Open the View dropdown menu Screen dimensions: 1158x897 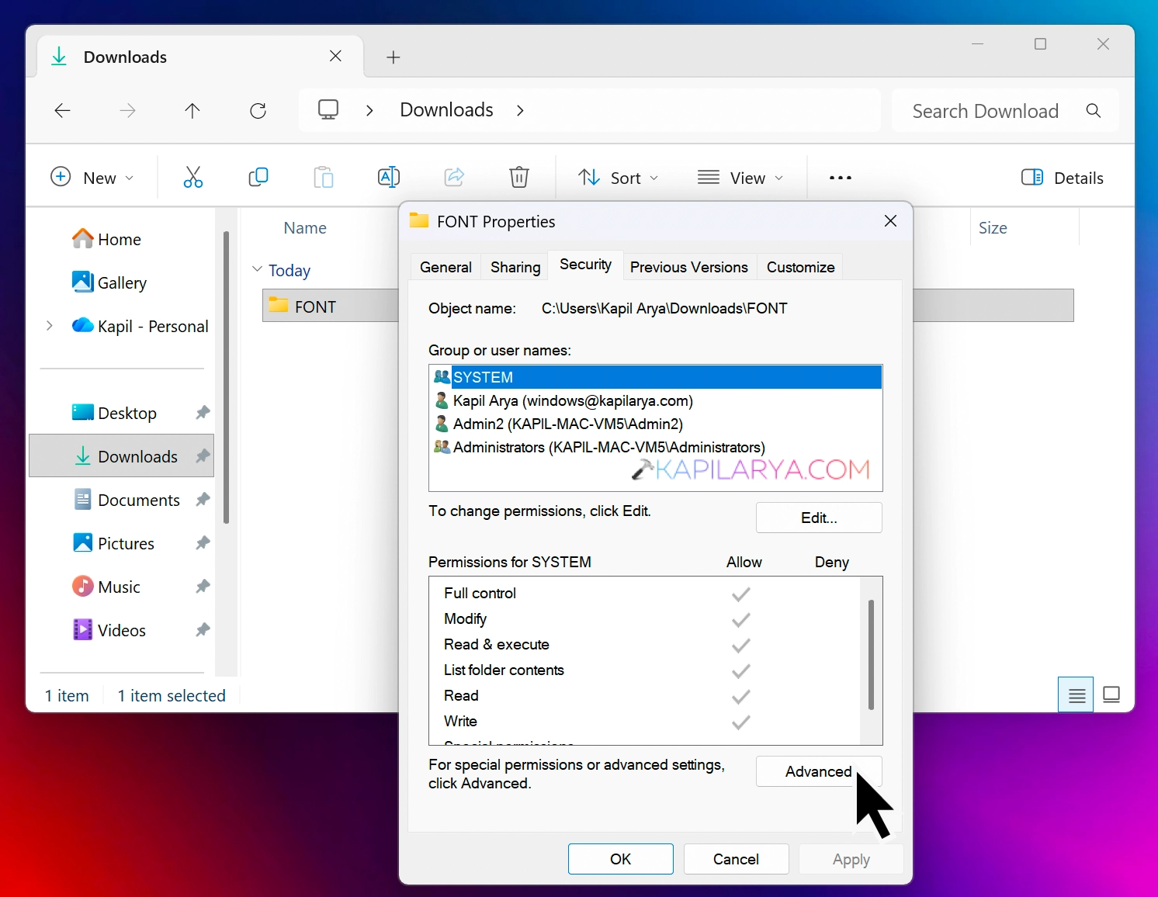pyautogui.click(x=740, y=178)
